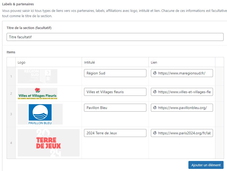Edit the Villes et Villages fleuris title field

115,92
